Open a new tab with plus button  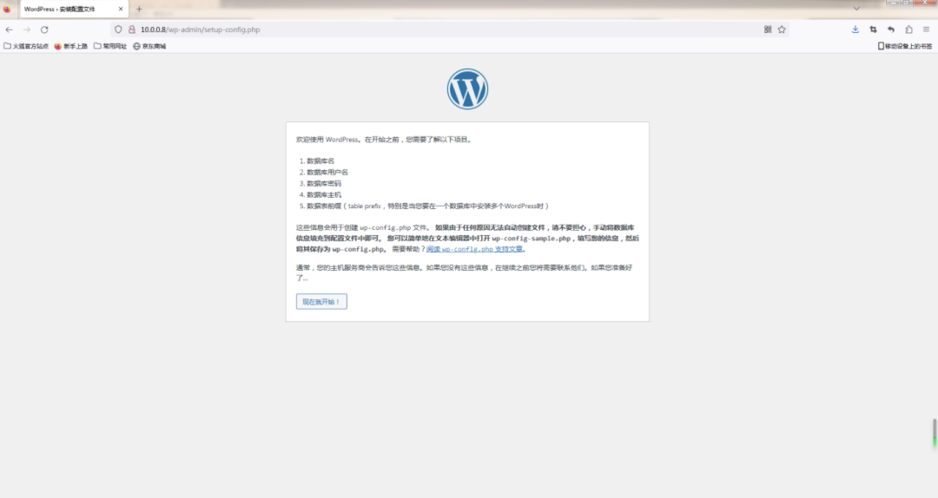[x=139, y=9]
